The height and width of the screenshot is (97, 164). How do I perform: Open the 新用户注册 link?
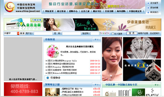[143, 33]
